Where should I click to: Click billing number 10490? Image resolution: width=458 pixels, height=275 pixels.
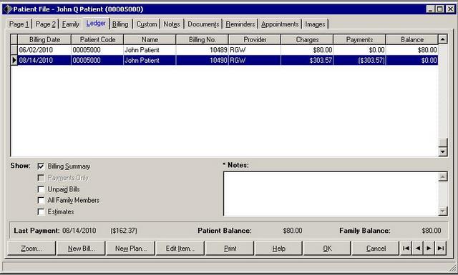202,61
